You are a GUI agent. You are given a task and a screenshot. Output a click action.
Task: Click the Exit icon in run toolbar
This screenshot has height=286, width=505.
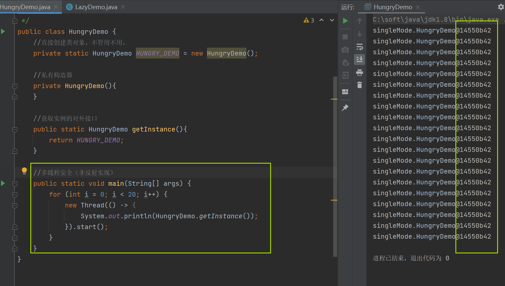pos(345,75)
